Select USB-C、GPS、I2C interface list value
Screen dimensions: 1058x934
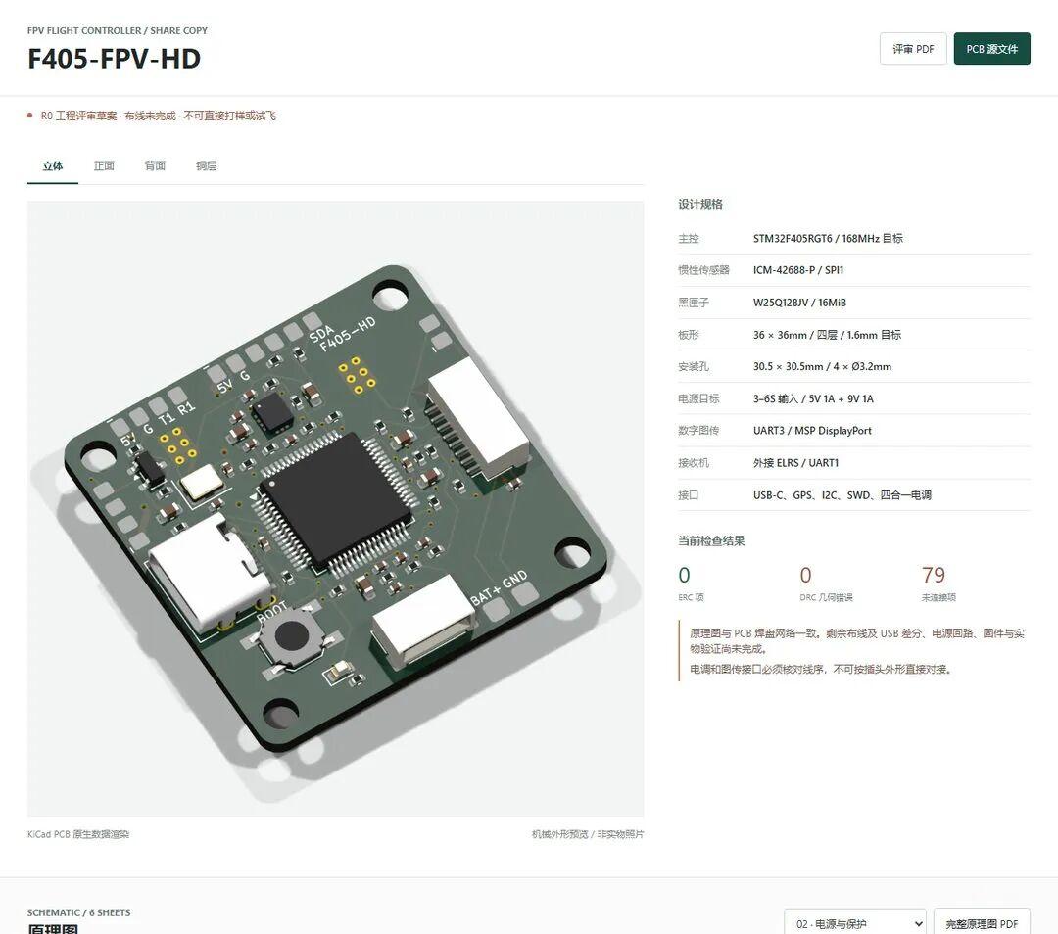pyautogui.click(x=842, y=495)
